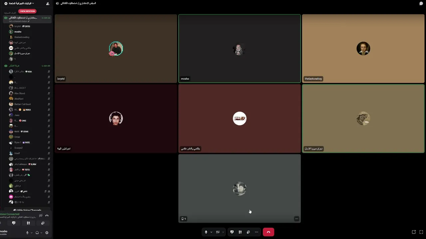
Task: Share screen from the sidebar voice panel
Action: coord(14,223)
